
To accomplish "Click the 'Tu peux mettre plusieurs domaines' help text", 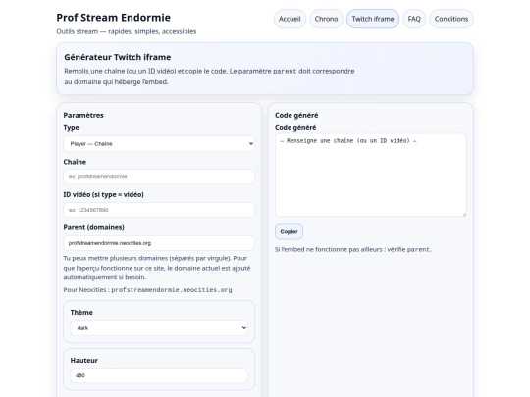I will point(157,268).
